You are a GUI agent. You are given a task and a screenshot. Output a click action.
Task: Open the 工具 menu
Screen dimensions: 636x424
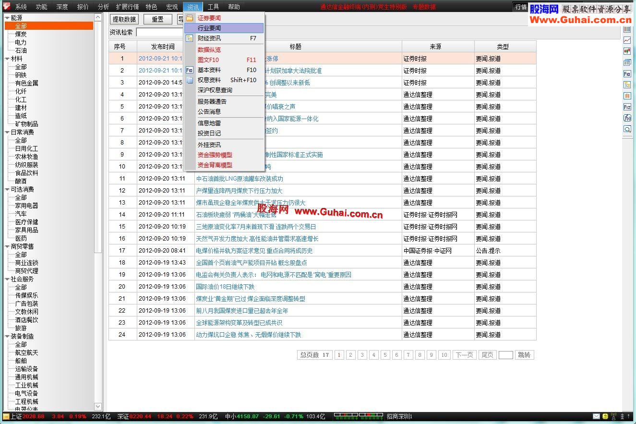pos(213,7)
